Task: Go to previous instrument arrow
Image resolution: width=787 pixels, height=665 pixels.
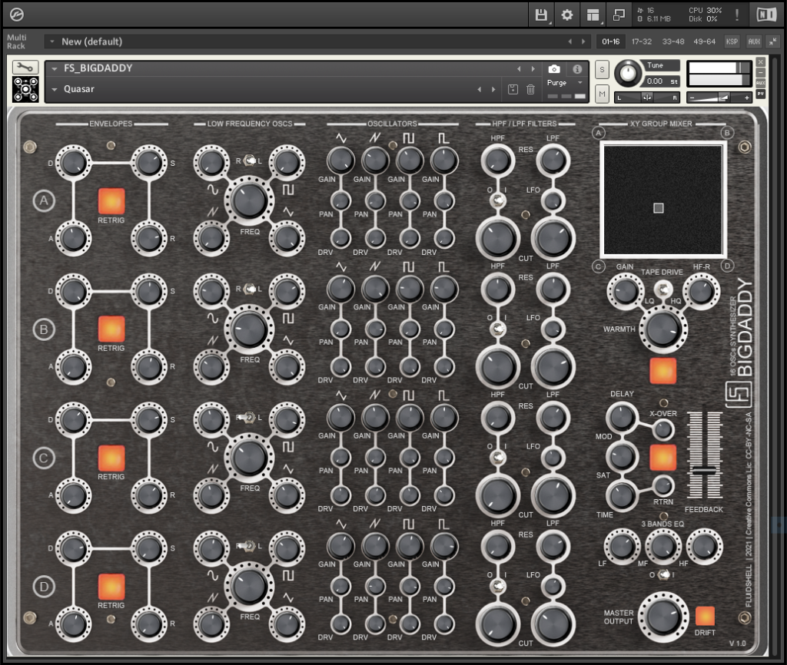Action: tap(519, 68)
